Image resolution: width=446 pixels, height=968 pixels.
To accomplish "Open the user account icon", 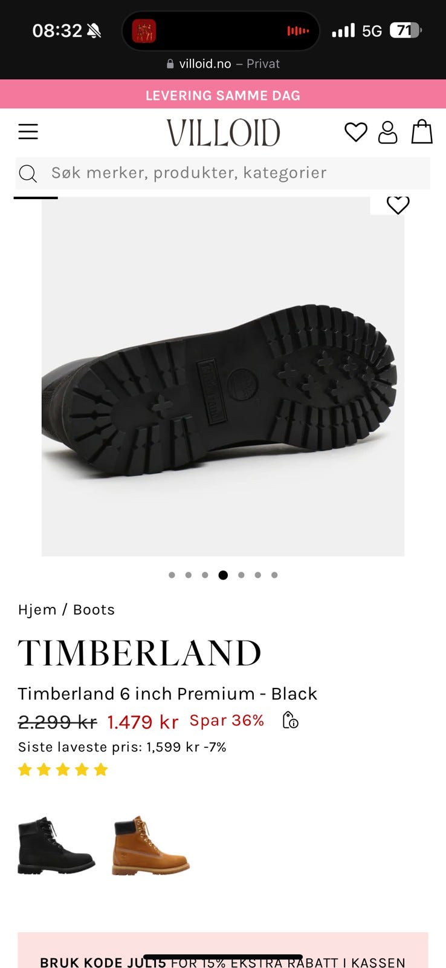I will [387, 132].
